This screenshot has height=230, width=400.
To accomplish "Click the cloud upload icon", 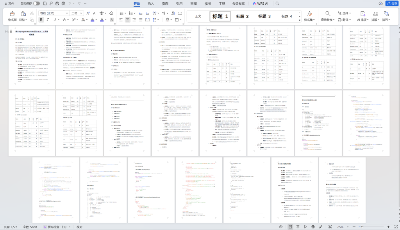I will point(380,4).
